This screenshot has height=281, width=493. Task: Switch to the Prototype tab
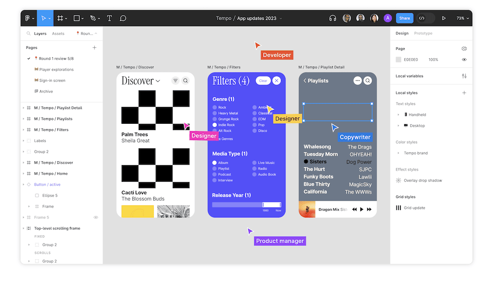[x=423, y=33]
